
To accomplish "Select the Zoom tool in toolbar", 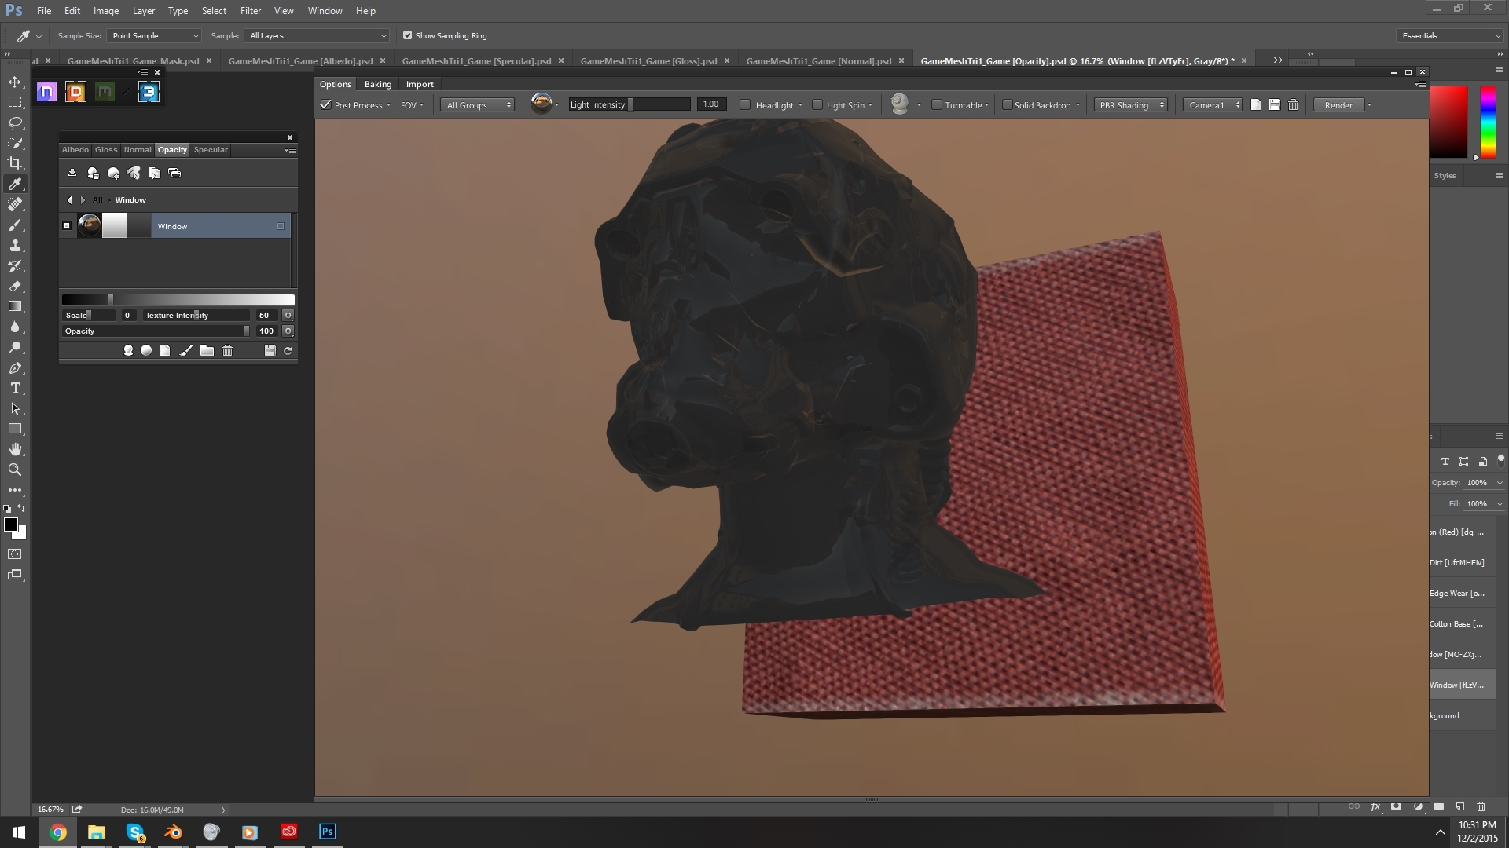I will point(15,470).
